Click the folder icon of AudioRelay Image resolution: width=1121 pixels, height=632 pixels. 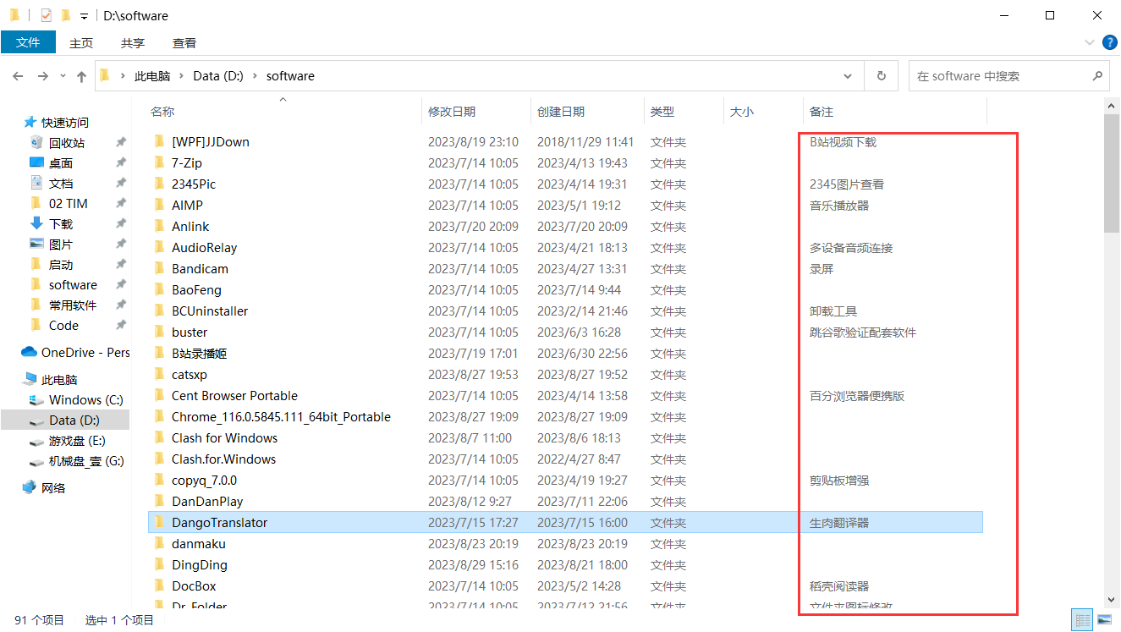tap(158, 247)
